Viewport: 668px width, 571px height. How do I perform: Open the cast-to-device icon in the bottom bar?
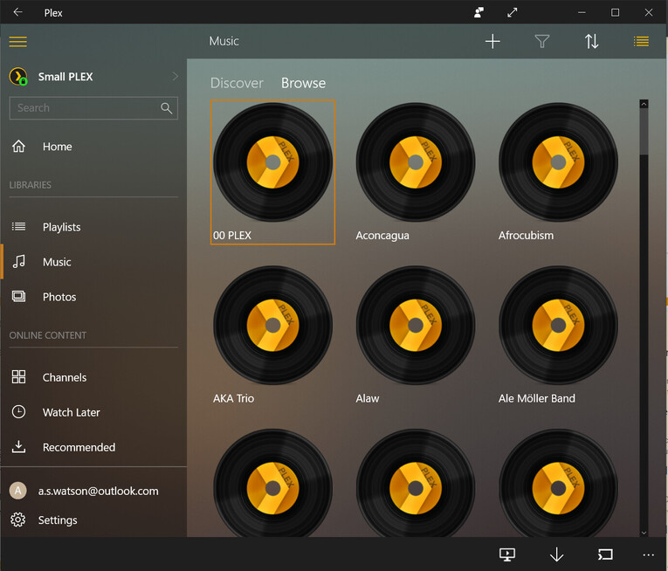(x=605, y=554)
